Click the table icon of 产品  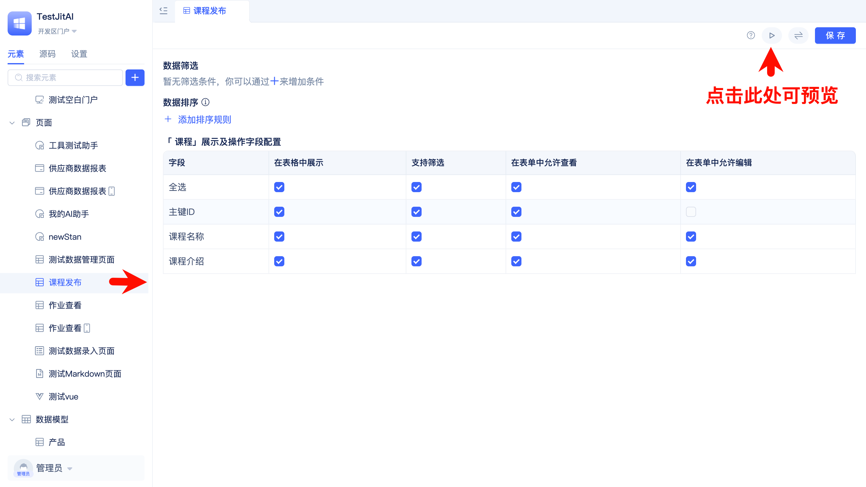40,442
